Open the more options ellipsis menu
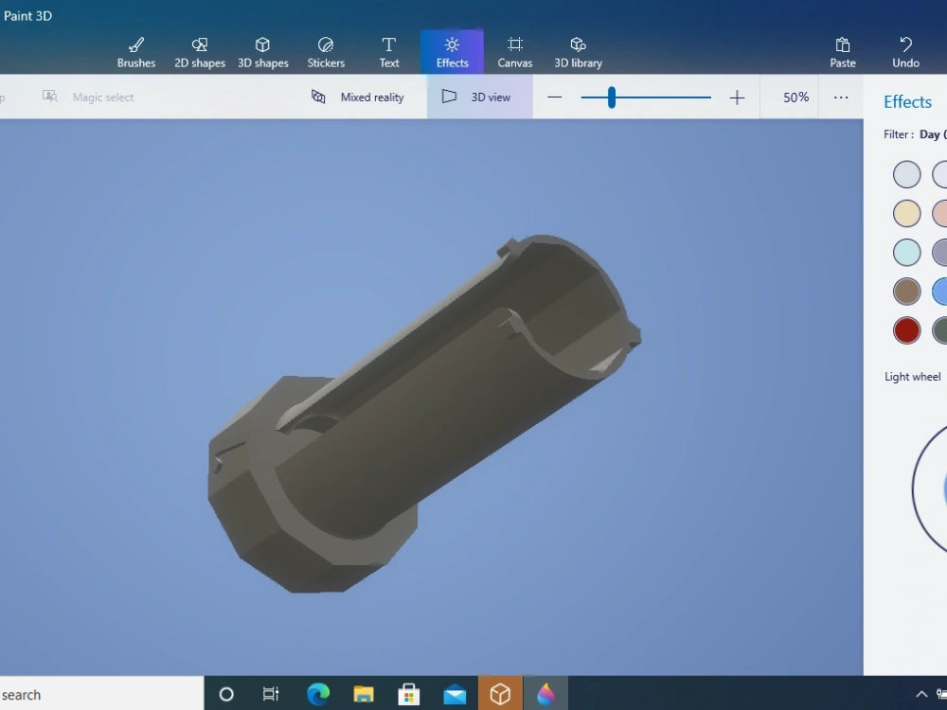The image size is (947, 710). [841, 97]
